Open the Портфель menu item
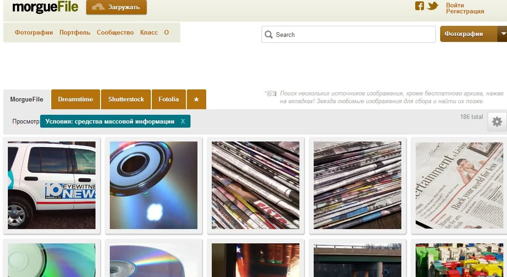This screenshot has width=507, height=277. [75, 32]
